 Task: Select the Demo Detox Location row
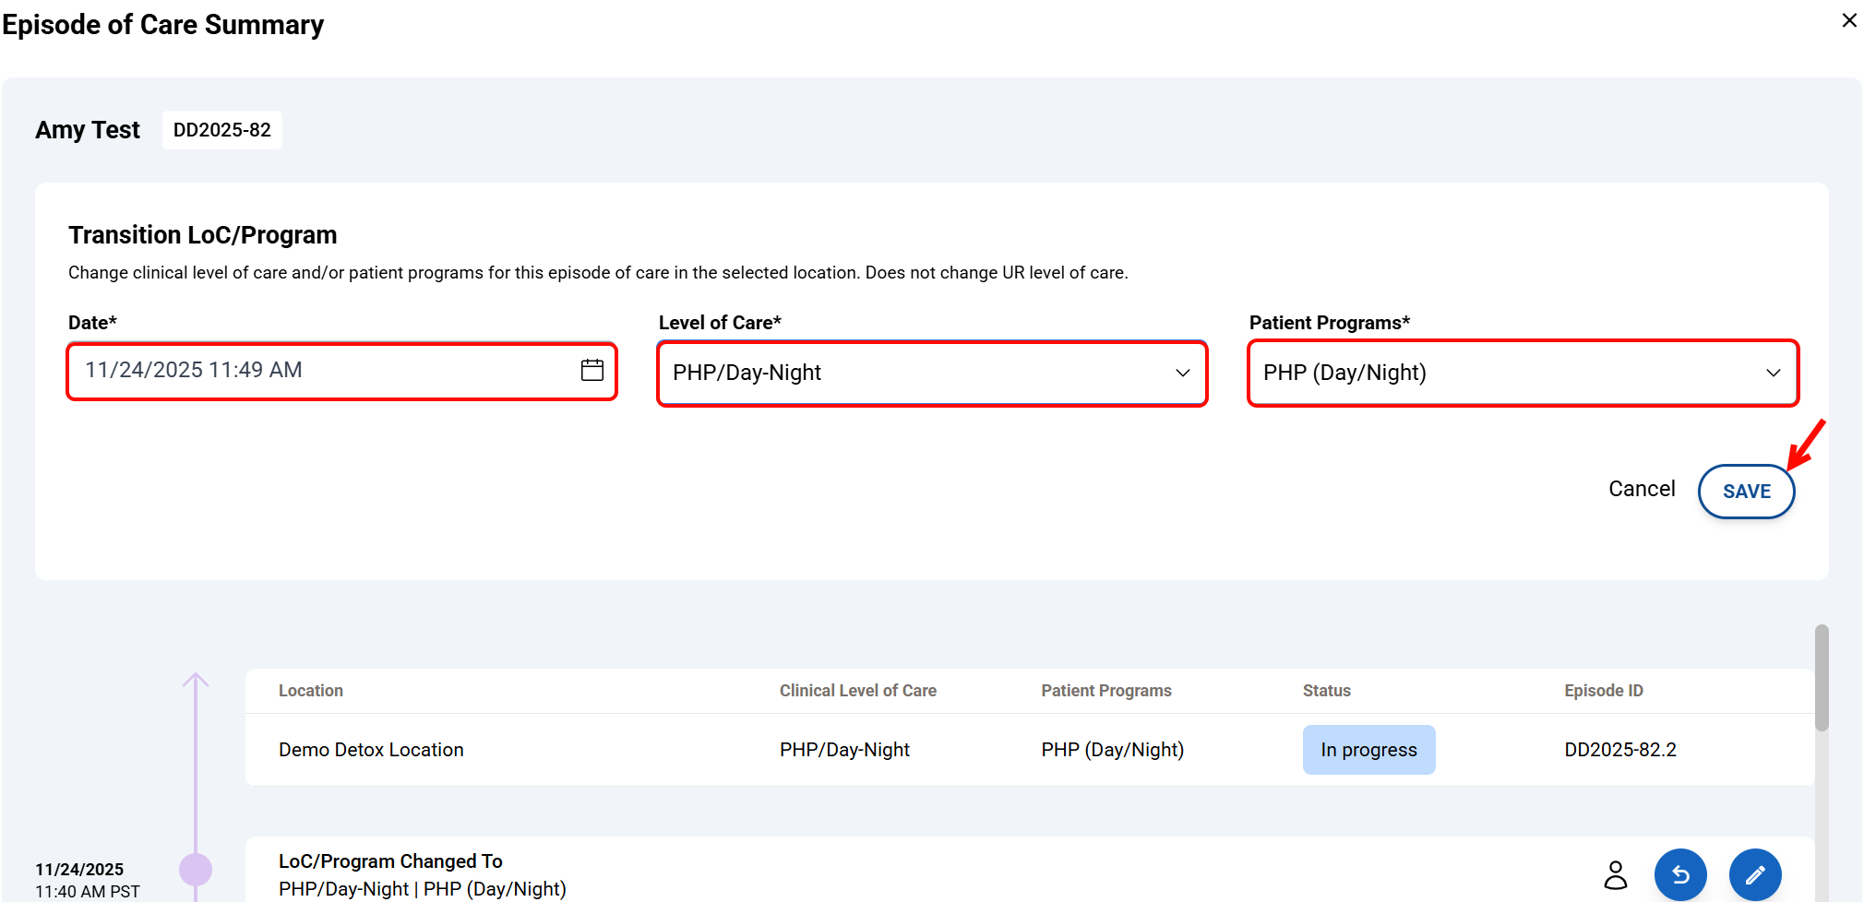click(371, 750)
